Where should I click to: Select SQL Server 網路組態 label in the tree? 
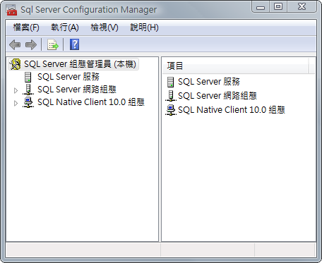pos(77,90)
